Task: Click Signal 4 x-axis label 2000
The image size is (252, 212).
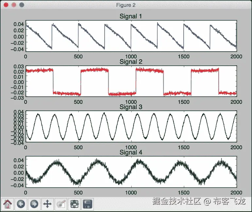Action: [x=236, y=193]
